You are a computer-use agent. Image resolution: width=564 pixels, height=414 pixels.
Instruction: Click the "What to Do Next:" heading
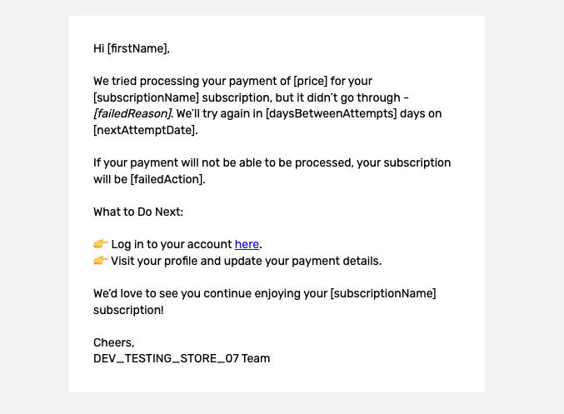[x=138, y=212]
